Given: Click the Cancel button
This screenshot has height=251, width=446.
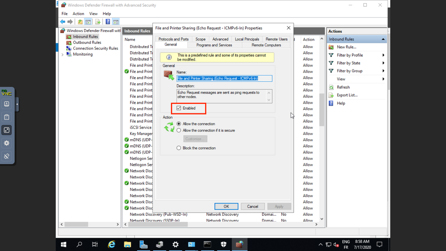Looking at the screenshot, I should point(253,206).
